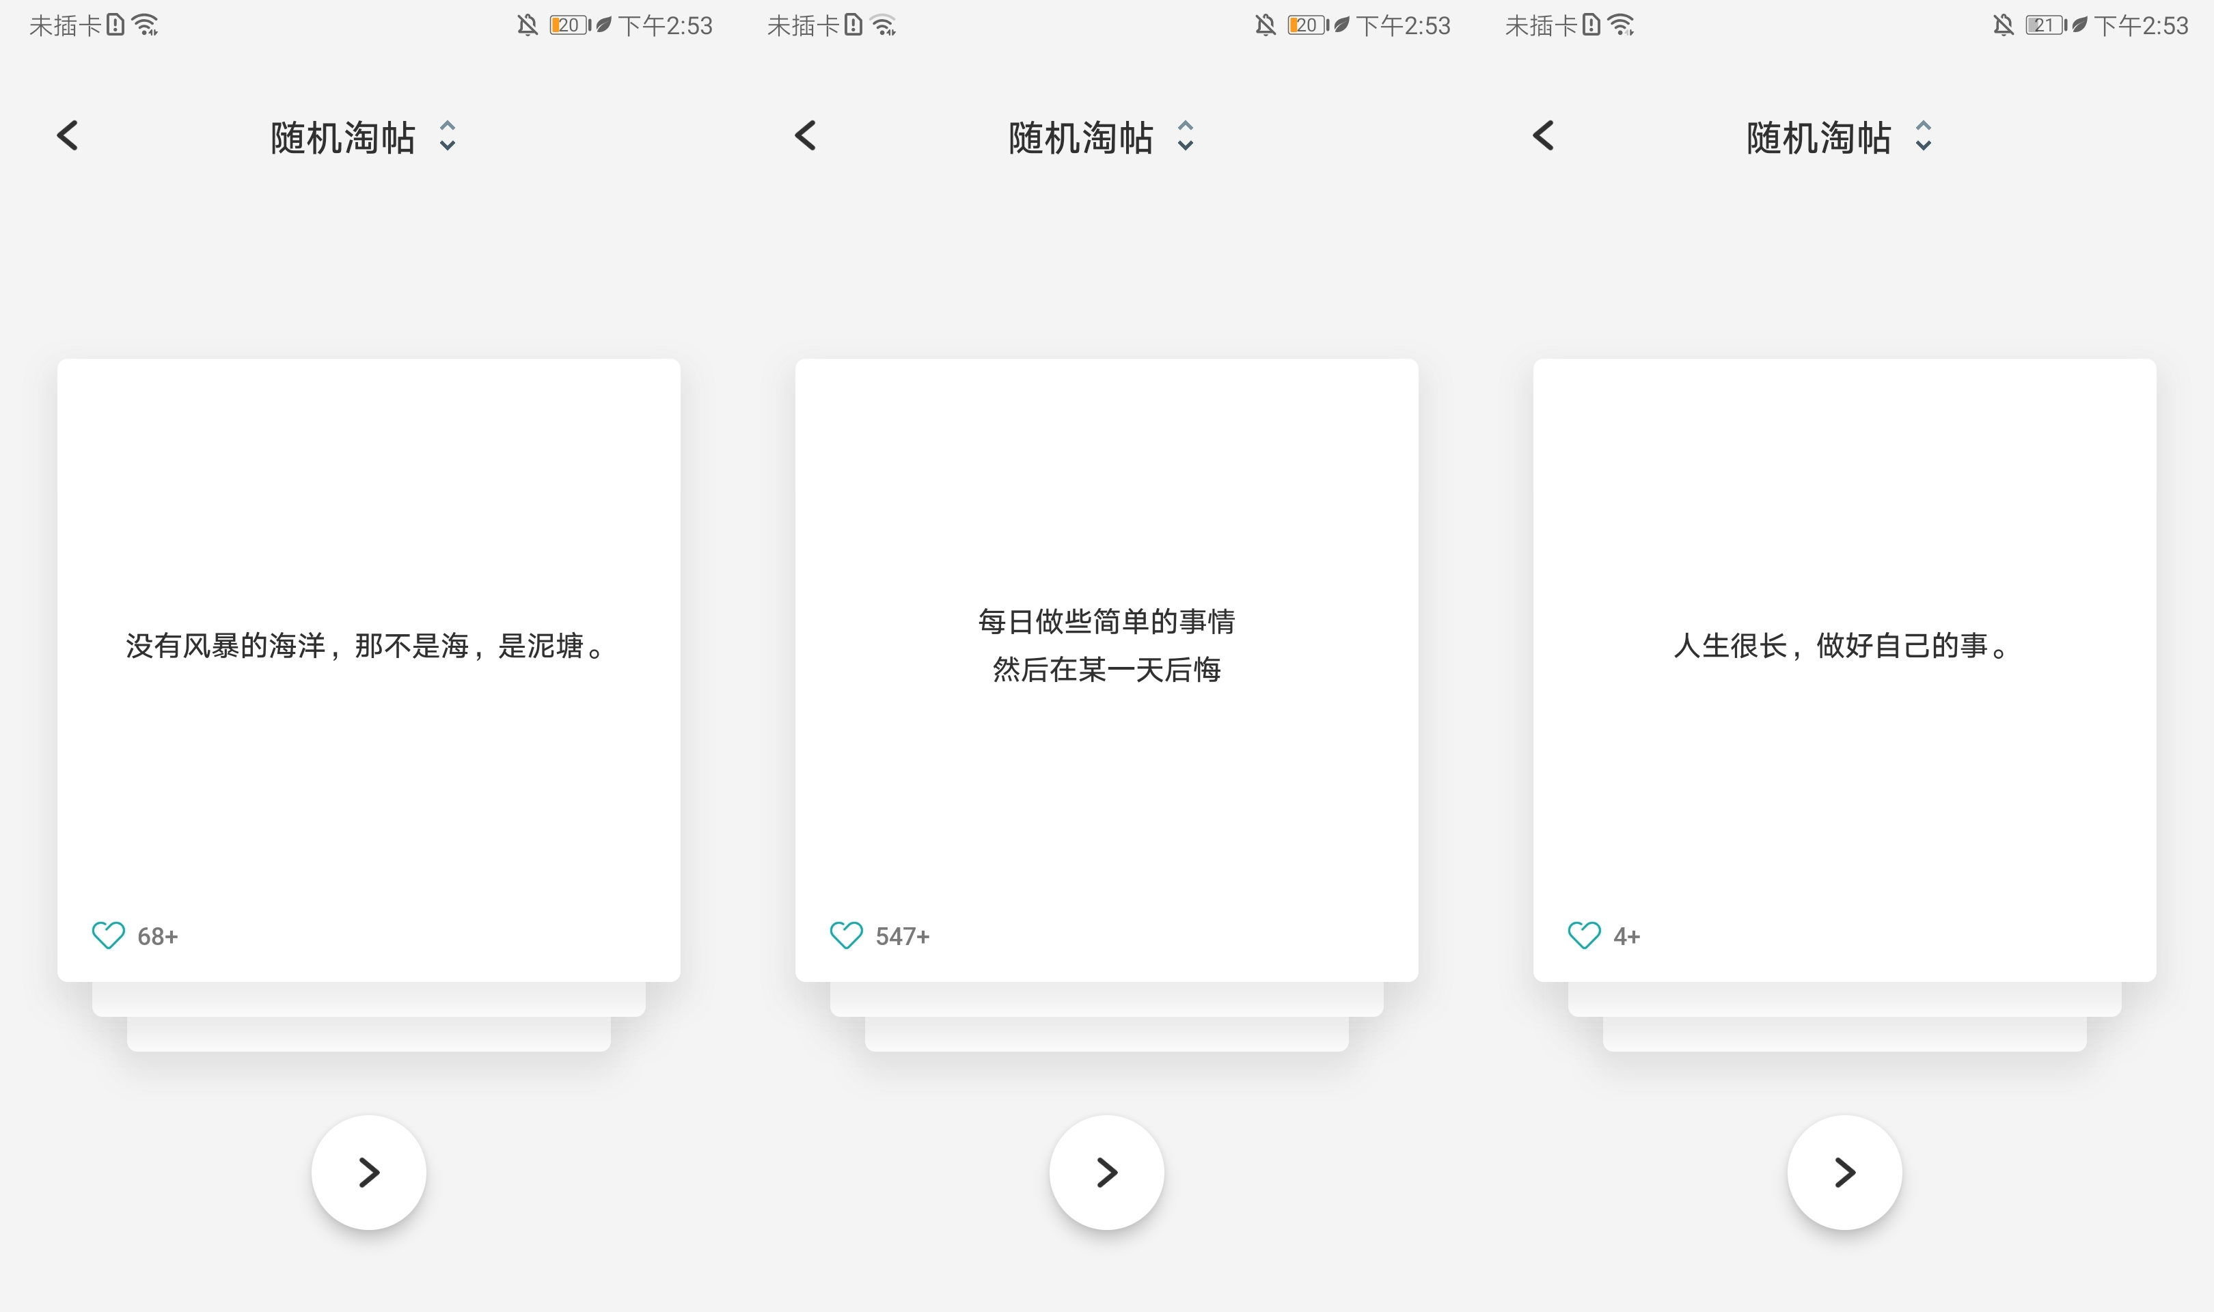Show next post below the 泥塘 quote card
The height and width of the screenshot is (1312, 2214).
pos(368,1173)
